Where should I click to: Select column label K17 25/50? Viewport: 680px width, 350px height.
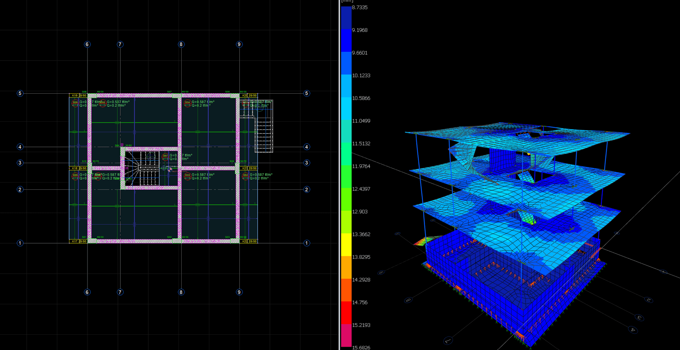[79, 241]
